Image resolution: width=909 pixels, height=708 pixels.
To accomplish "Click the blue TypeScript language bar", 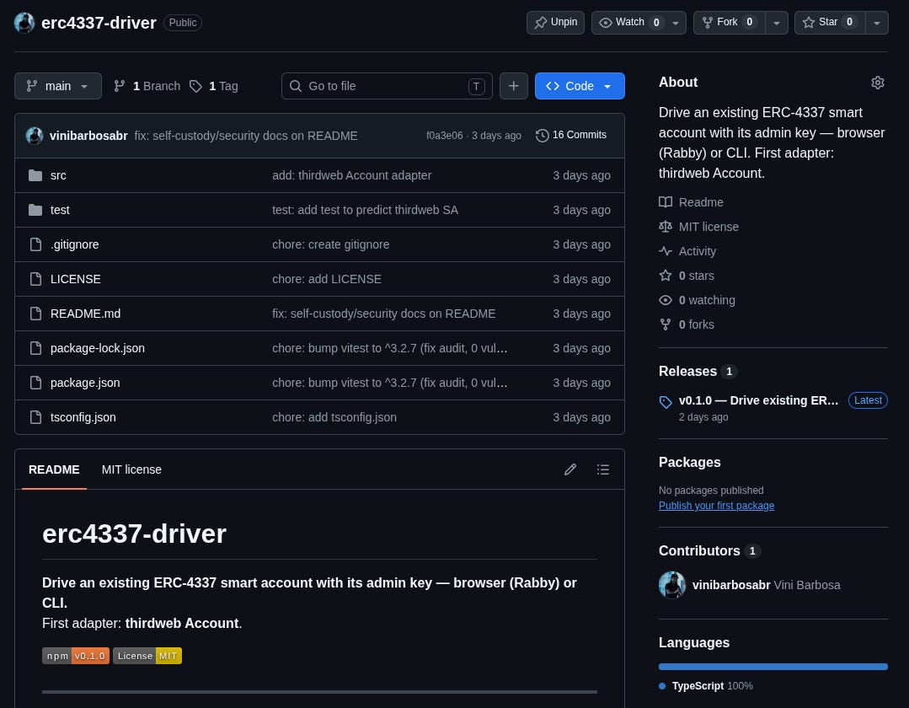I will (x=773, y=667).
